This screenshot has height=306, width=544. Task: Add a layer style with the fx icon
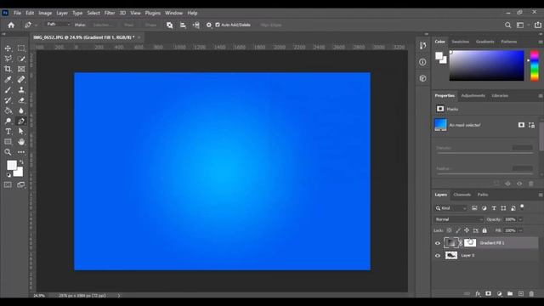478,294
